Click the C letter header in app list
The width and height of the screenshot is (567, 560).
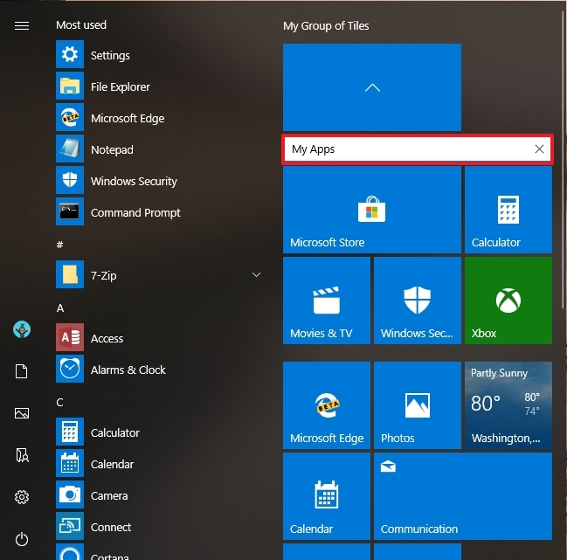(59, 403)
